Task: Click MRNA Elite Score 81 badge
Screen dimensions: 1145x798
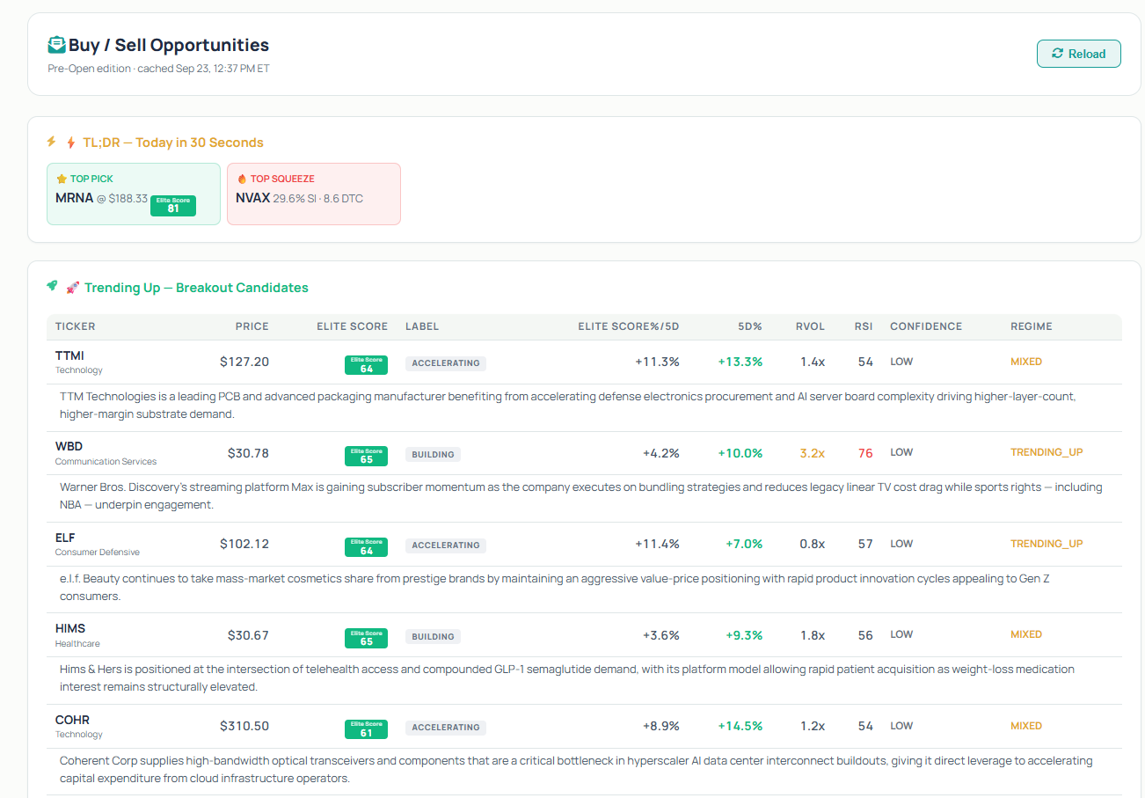Action: click(x=173, y=206)
